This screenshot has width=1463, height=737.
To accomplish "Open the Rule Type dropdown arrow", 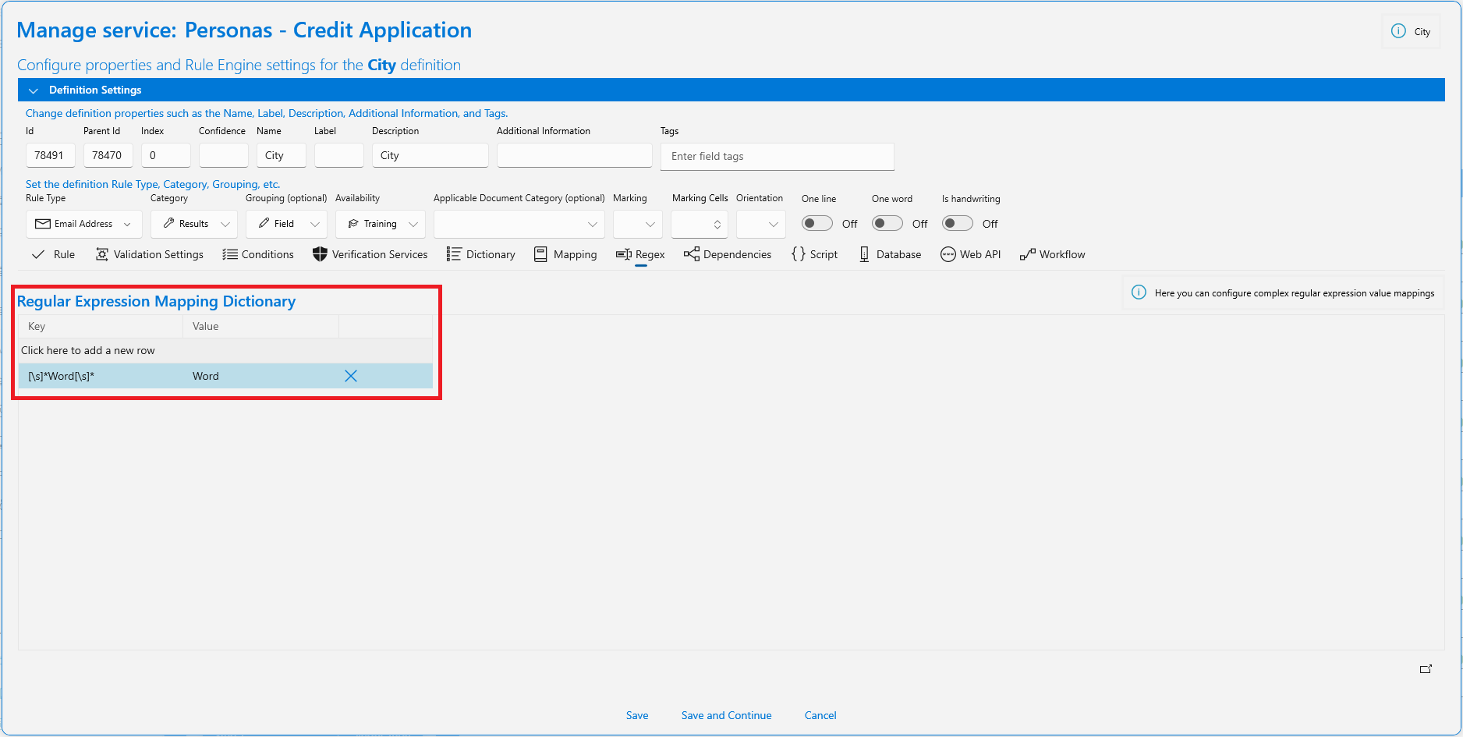I will (x=127, y=225).
